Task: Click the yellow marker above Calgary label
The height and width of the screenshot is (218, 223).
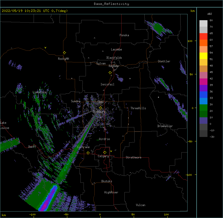Action: tap(105, 152)
